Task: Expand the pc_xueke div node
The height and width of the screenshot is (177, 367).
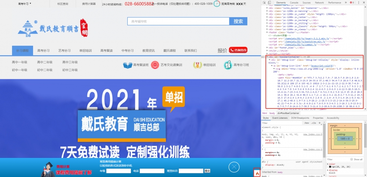Action: [268, 14]
